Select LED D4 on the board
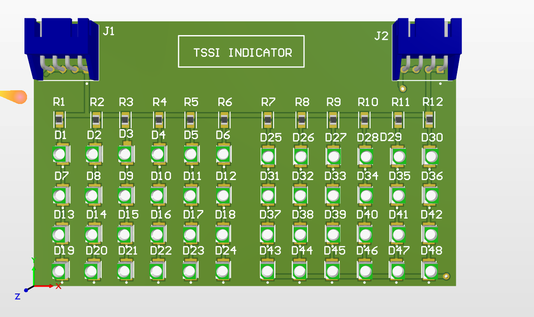 [158, 154]
